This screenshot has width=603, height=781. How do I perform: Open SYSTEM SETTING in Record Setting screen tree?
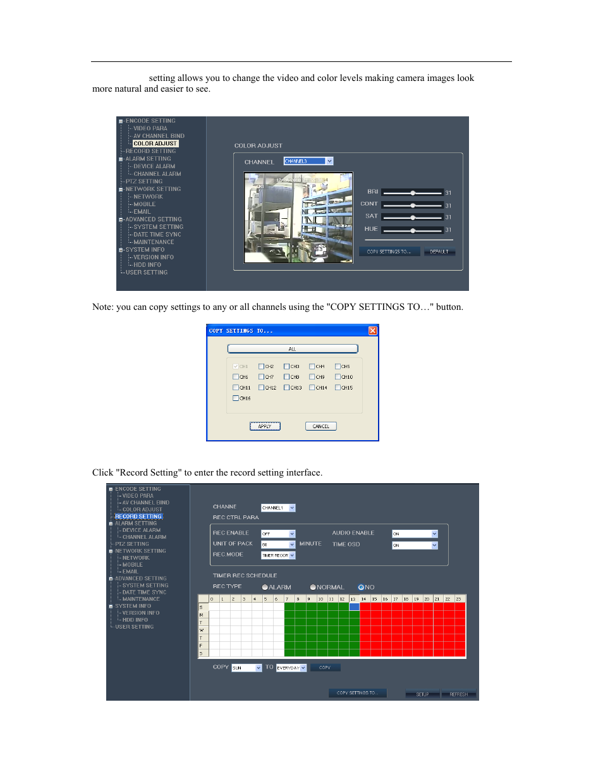145,586
